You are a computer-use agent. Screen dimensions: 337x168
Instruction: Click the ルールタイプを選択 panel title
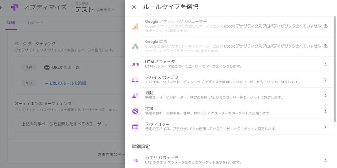(x=171, y=7)
